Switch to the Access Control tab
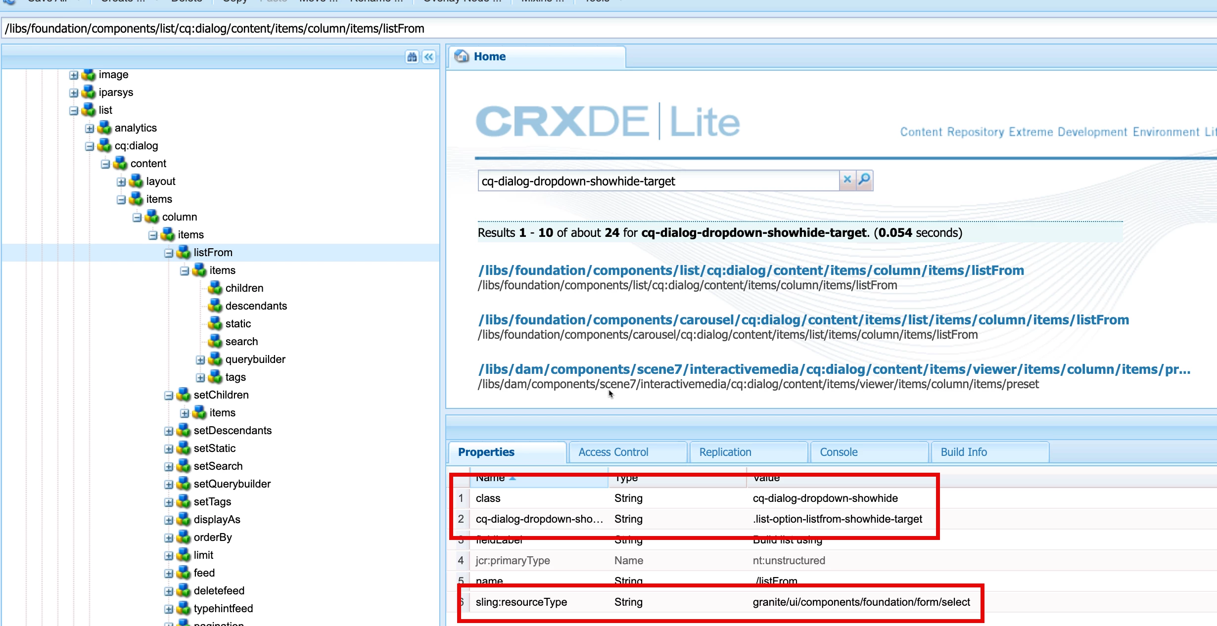This screenshot has width=1217, height=626. tap(613, 452)
